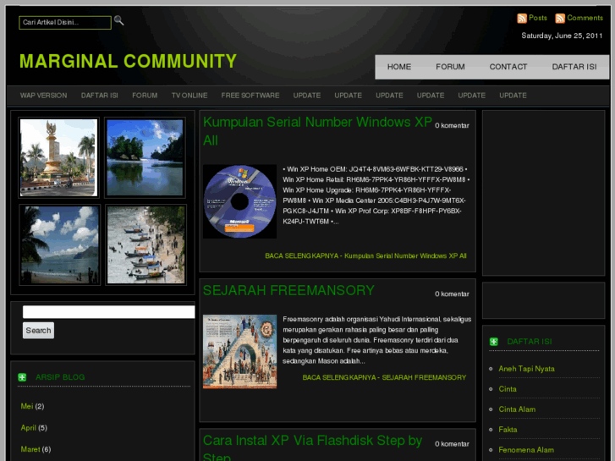
Task: Open the Mei archive link
Action: [27, 406]
